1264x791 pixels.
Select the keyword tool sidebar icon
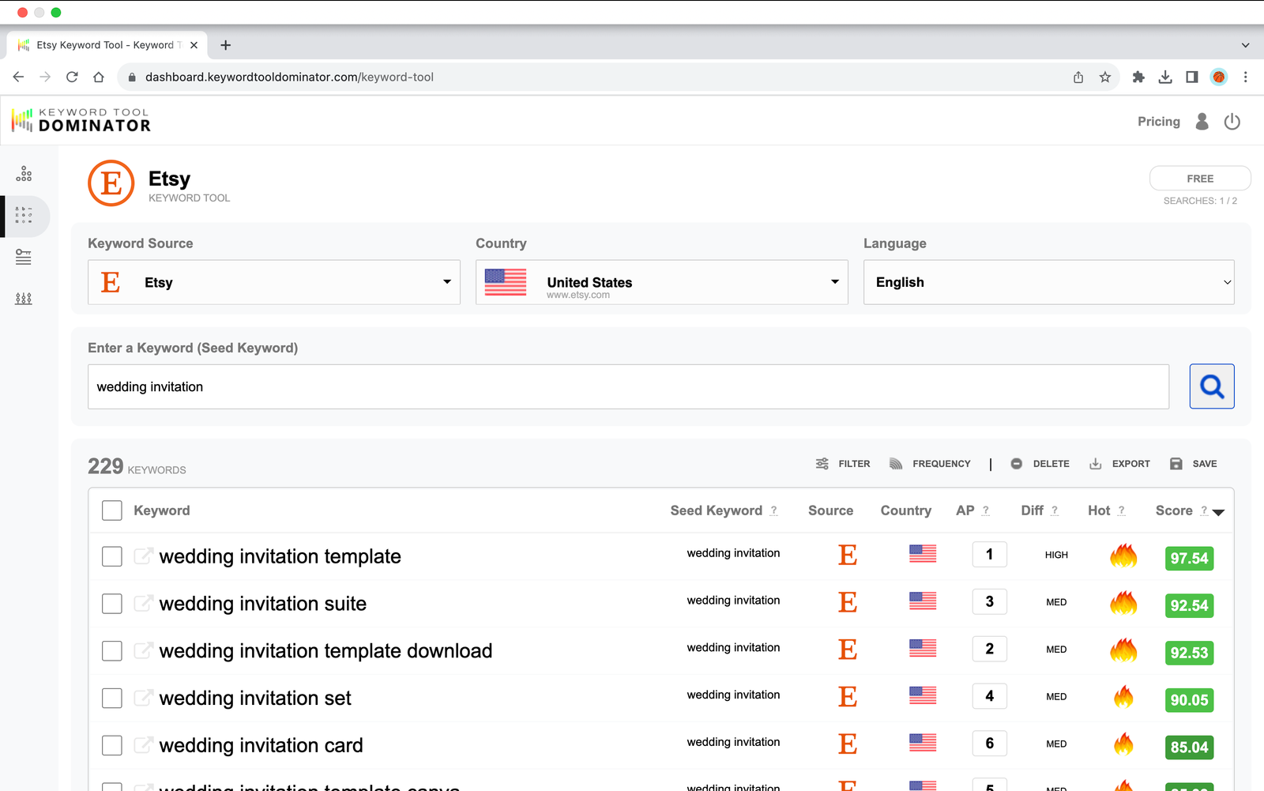[x=24, y=215]
